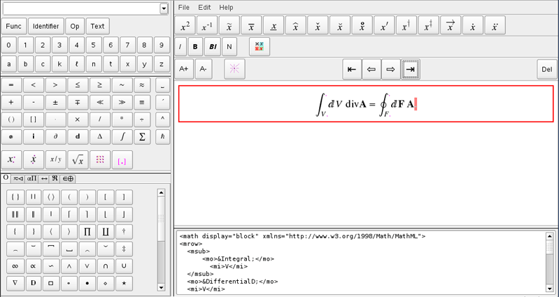
Task: Insert the integral sign
Action: coord(122,137)
